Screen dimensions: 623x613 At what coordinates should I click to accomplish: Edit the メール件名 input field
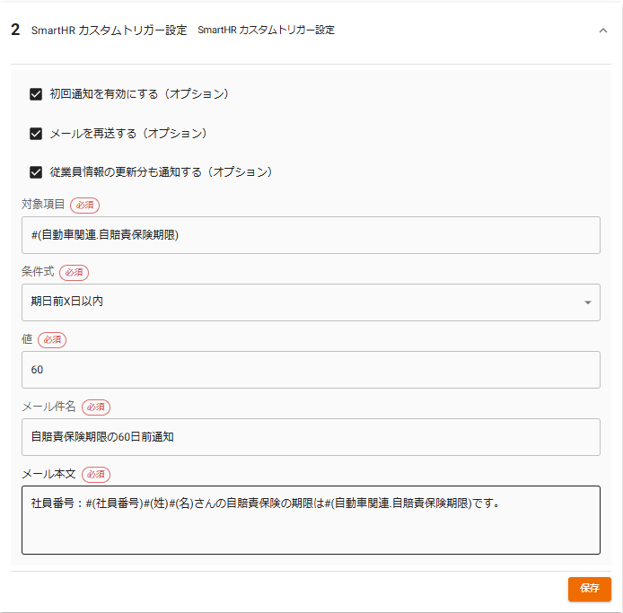pyautogui.click(x=311, y=436)
